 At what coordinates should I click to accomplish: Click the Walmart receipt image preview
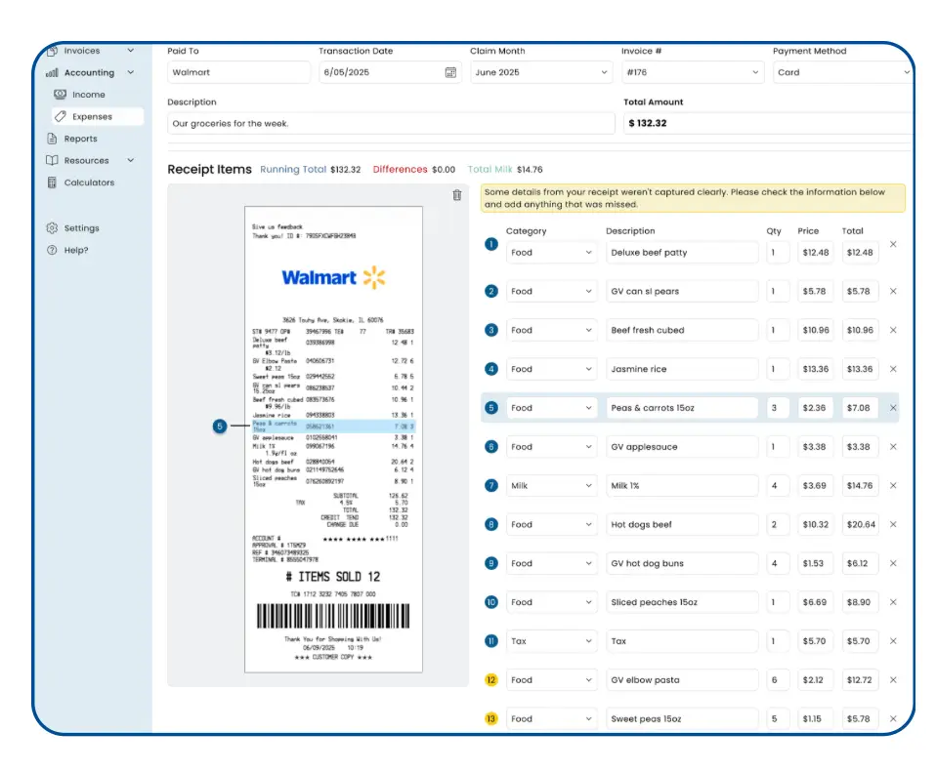[x=333, y=439]
